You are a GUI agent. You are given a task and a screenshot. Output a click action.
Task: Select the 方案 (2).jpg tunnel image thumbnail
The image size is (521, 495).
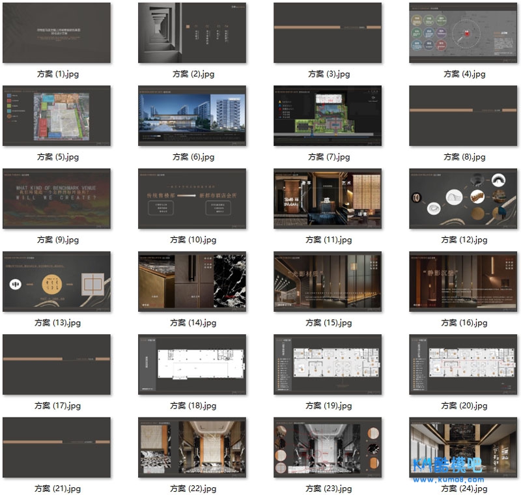[x=192, y=33]
